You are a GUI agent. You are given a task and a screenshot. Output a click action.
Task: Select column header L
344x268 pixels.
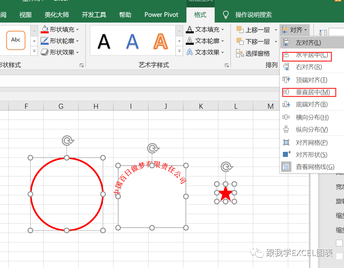[x=235, y=106]
